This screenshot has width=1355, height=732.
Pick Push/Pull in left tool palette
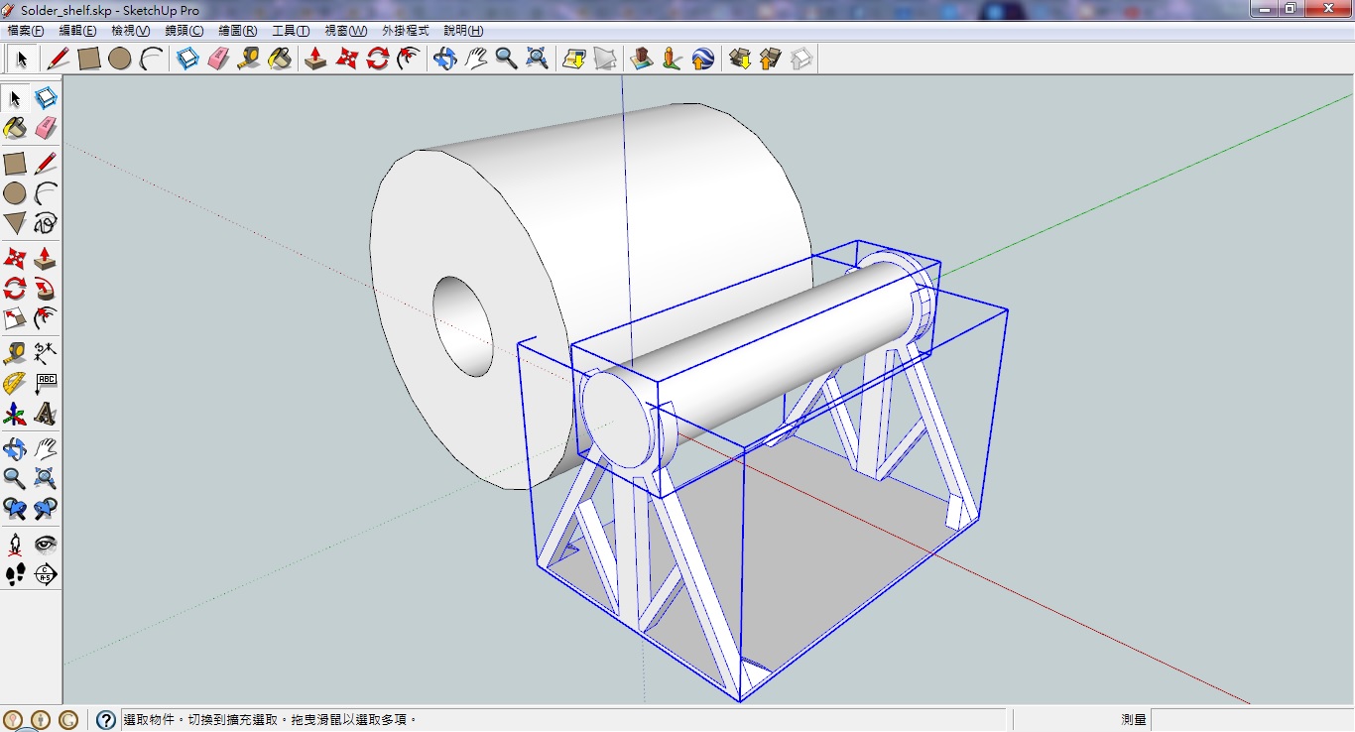tap(46, 259)
